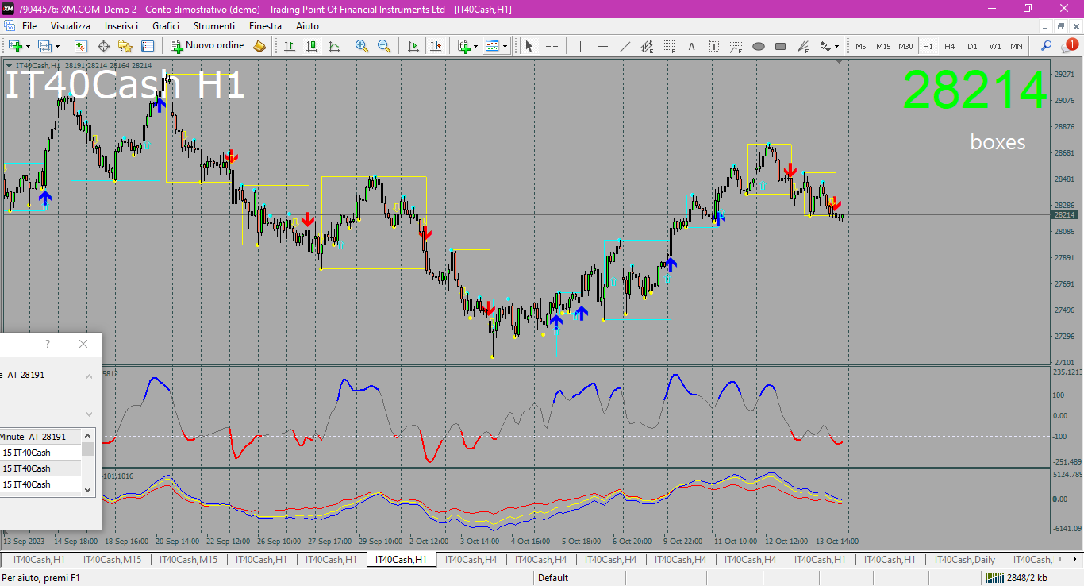
Task: Draw a horizontal line tool
Action: [x=602, y=46]
